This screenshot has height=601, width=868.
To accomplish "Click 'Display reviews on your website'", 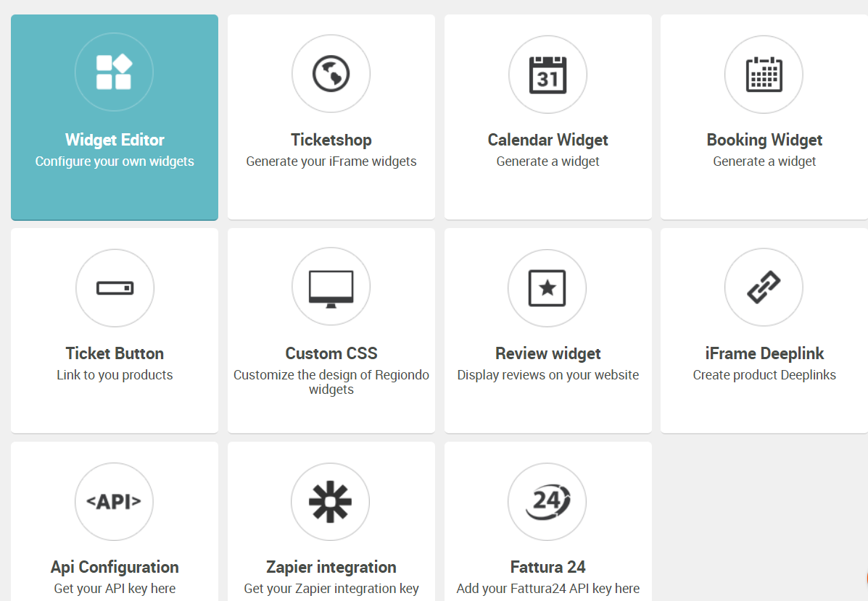I will [x=548, y=375].
